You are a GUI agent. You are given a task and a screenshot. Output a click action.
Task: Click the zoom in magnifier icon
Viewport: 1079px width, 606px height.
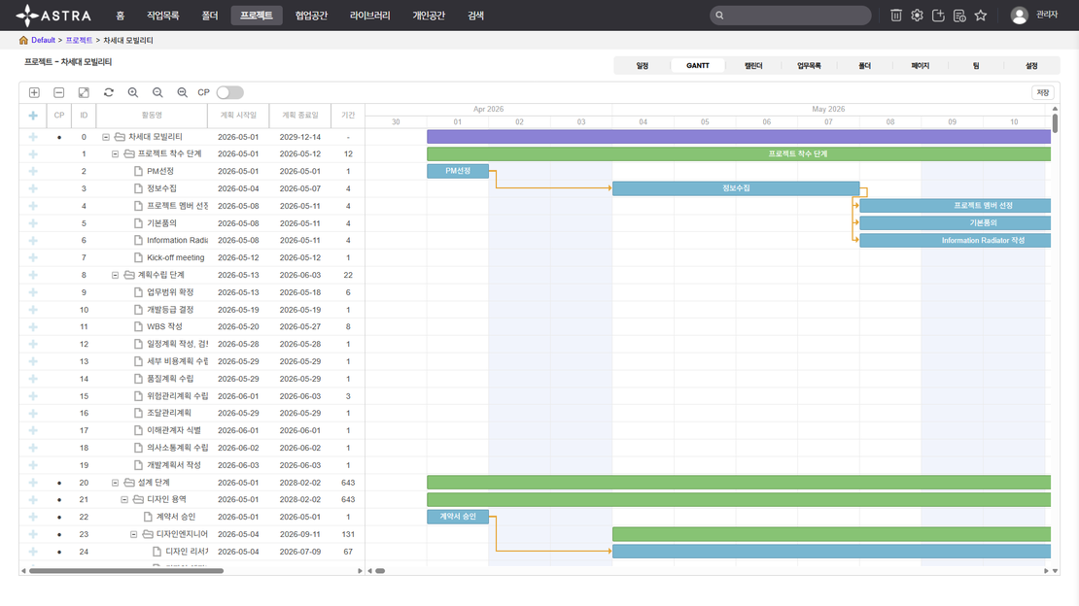pyautogui.click(x=133, y=92)
